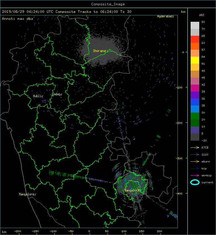This screenshot has width=216, height=235.
Task: Click the bip blue arrow legend icon
Action: pyautogui.click(x=195, y=169)
